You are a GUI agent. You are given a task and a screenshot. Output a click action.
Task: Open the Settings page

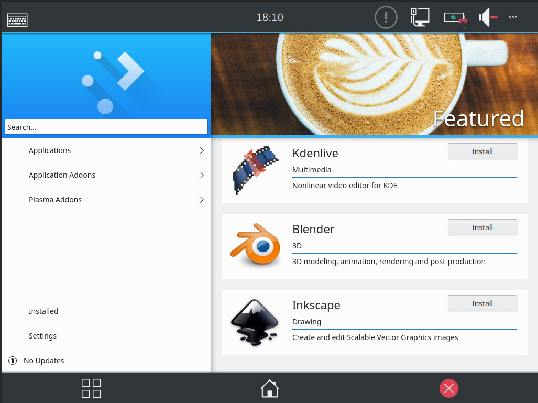point(106,336)
